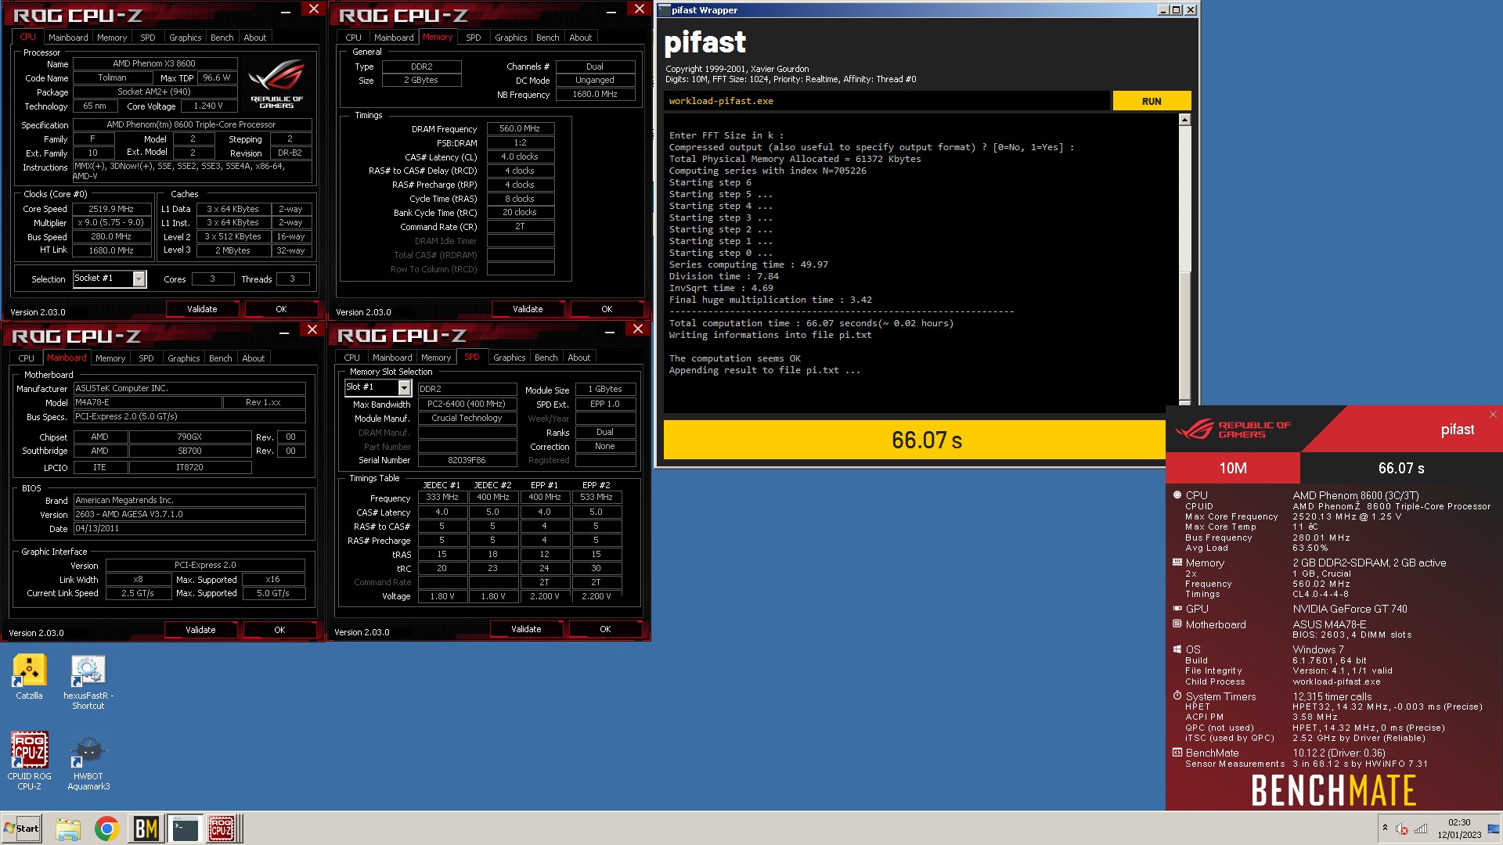
Task: Click OK in CPU-Z Memory window
Action: [x=607, y=309]
